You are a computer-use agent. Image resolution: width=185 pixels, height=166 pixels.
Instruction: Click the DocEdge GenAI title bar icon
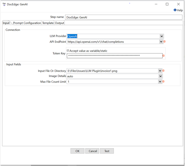[4, 4]
